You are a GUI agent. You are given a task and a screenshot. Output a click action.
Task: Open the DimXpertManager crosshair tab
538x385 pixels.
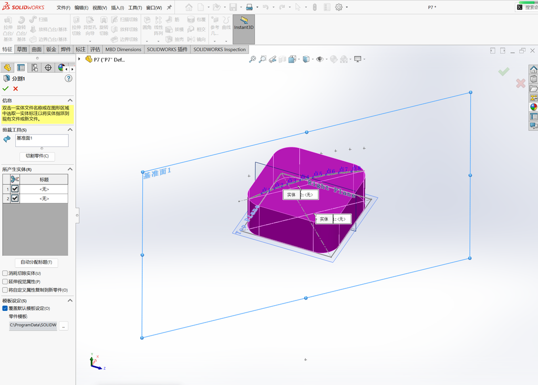click(48, 68)
